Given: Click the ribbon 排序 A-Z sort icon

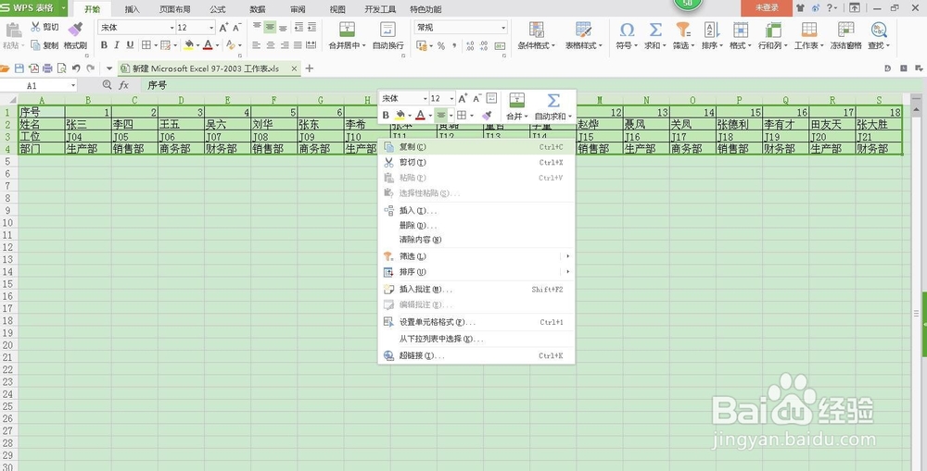Looking at the screenshot, I should pos(711,31).
